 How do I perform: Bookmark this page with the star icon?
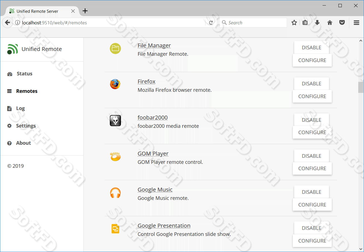(x=294, y=23)
